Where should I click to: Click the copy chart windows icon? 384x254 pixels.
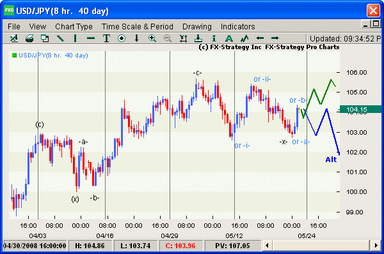tap(45, 38)
